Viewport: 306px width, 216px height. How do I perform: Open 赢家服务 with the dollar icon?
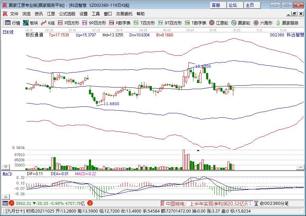pos(287,23)
